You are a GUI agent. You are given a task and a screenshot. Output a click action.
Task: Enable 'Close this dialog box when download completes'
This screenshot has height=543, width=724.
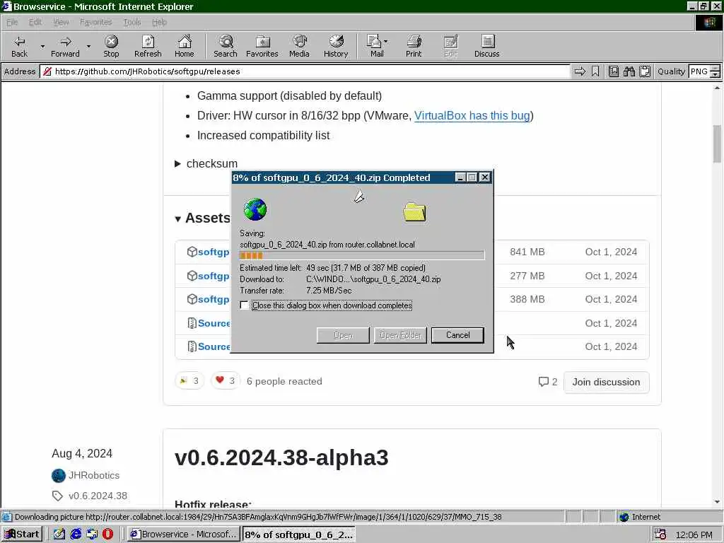click(x=244, y=305)
